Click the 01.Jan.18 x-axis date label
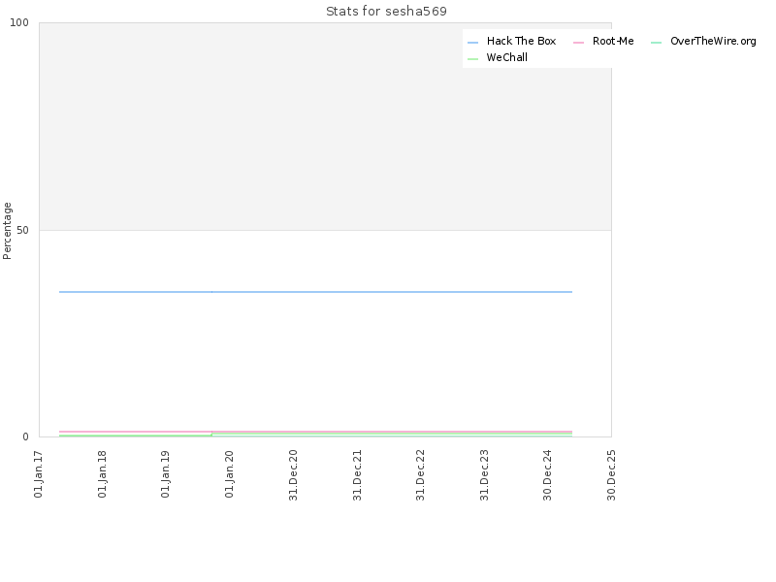The image size is (776, 582). [x=102, y=474]
